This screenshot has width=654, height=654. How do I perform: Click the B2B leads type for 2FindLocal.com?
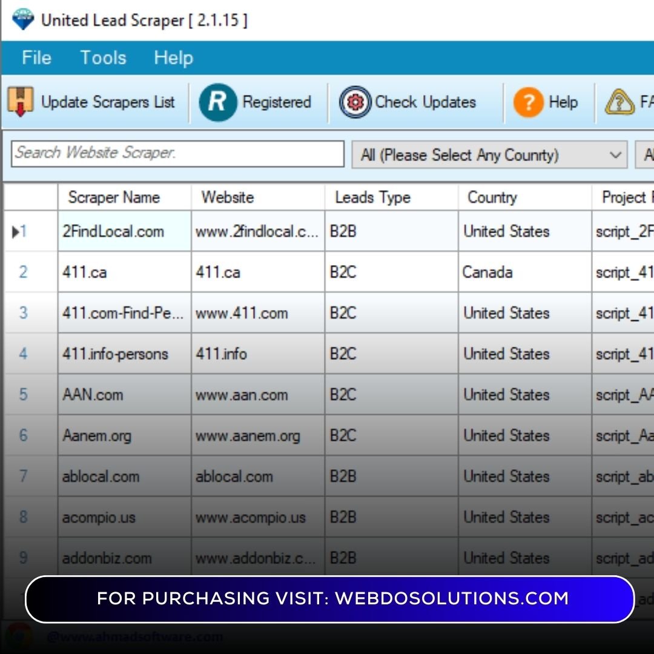[391, 231]
